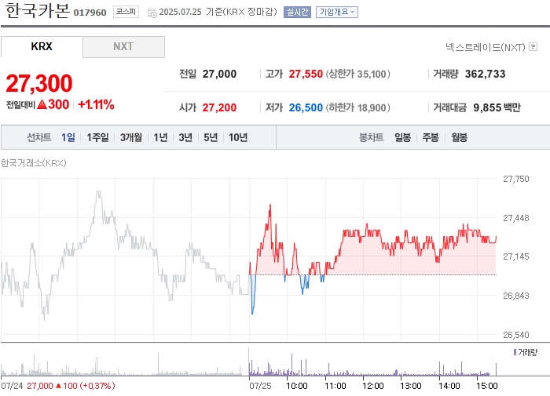
Task: Click the 하한가 18,900 text
Action: 357,107
